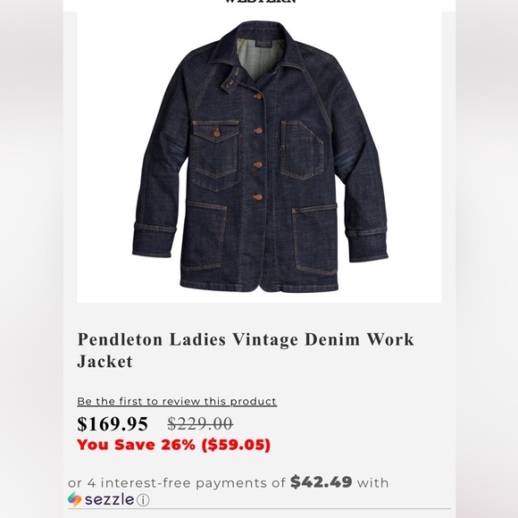This screenshot has height=518, width=518.
Task: Click the sezzle wordmark text
Action: (x=109, y=499)
